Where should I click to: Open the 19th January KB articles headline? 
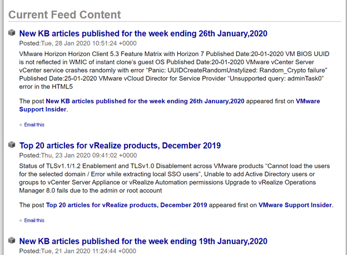pos(143,241)
